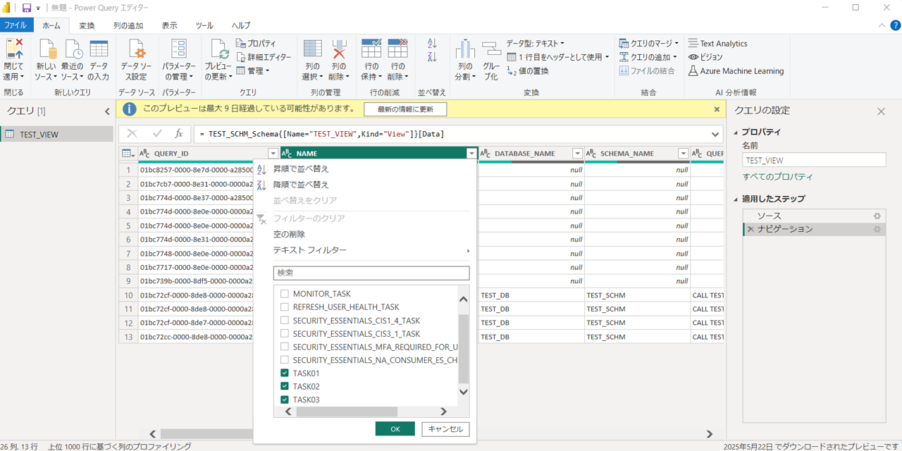Check SECURITY_ESSENTIALS_NA_CONSUMER checkbox

pyautogui.click(x=285, y=360)
